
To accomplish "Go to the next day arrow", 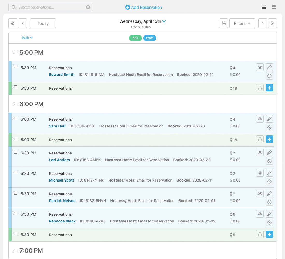I will tap(262, 23).
